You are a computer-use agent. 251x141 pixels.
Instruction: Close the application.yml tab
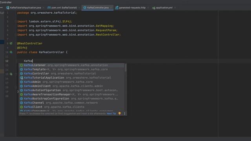point(175,8)
